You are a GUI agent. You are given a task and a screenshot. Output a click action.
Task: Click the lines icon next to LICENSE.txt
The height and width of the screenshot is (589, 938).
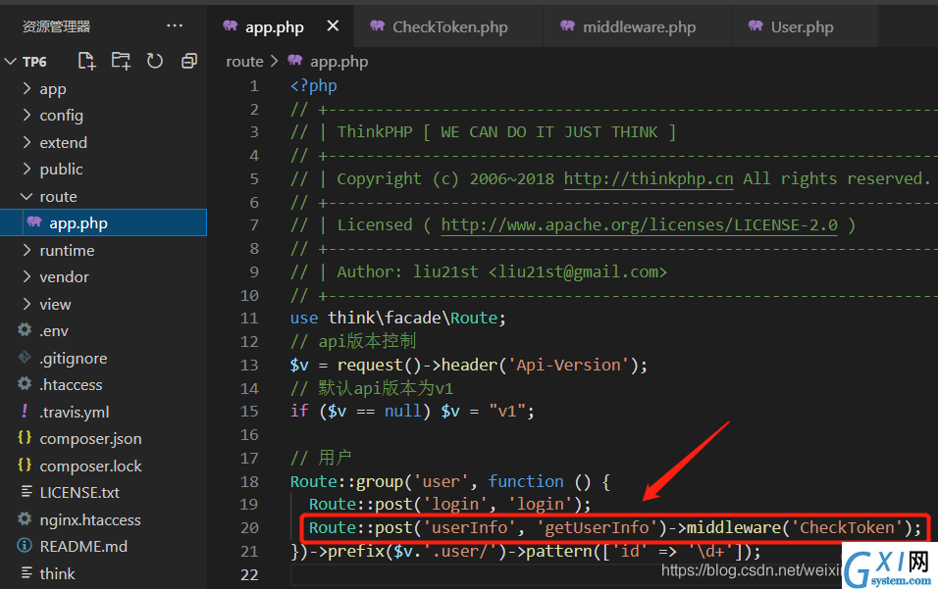[x=26, y=492]
